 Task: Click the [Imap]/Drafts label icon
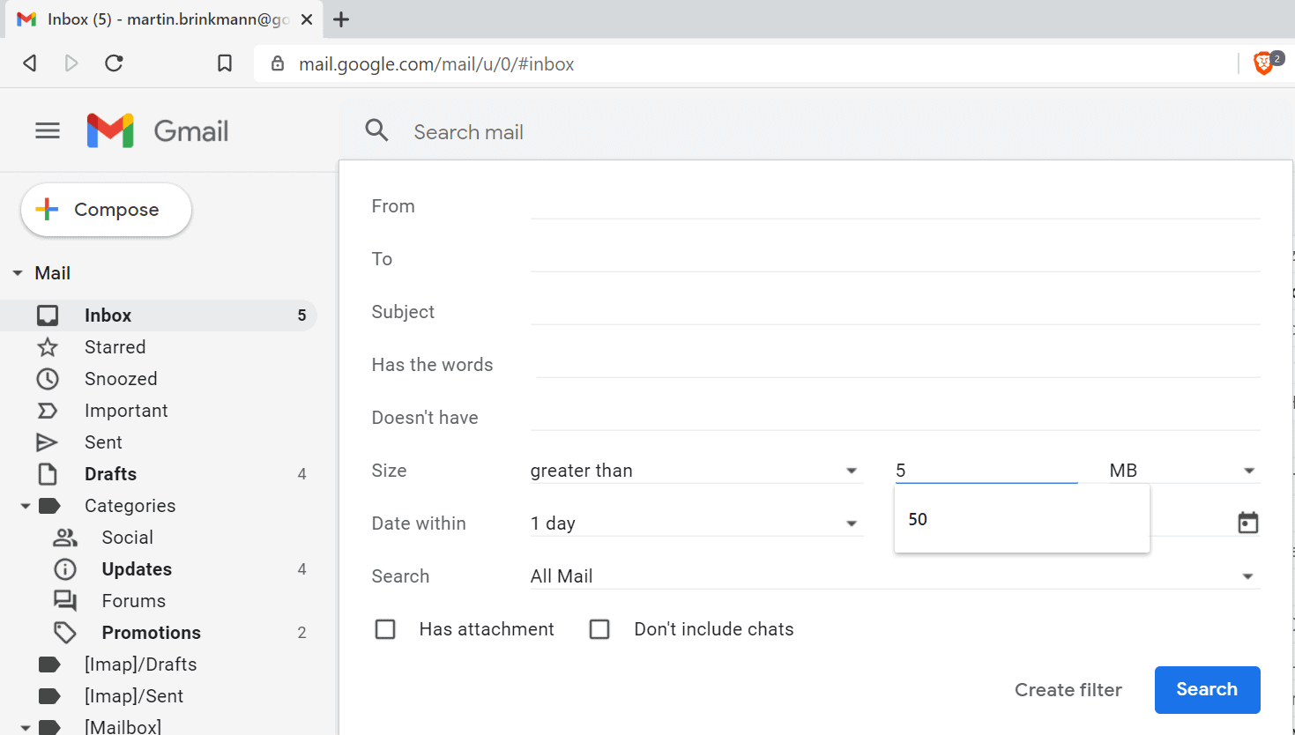tap(50, 664)
